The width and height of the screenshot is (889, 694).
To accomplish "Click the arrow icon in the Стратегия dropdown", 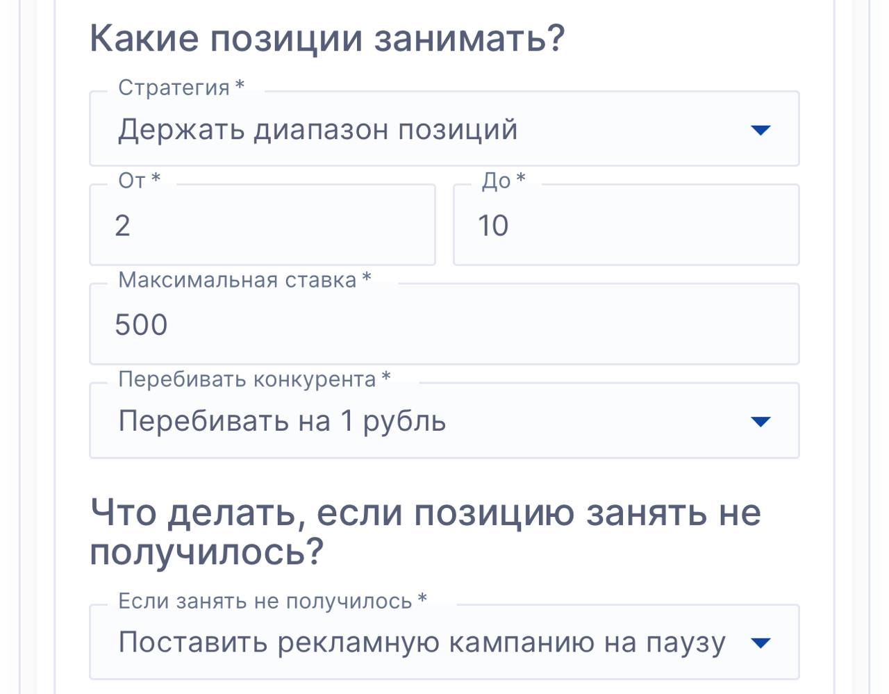I will click(761, 130).
